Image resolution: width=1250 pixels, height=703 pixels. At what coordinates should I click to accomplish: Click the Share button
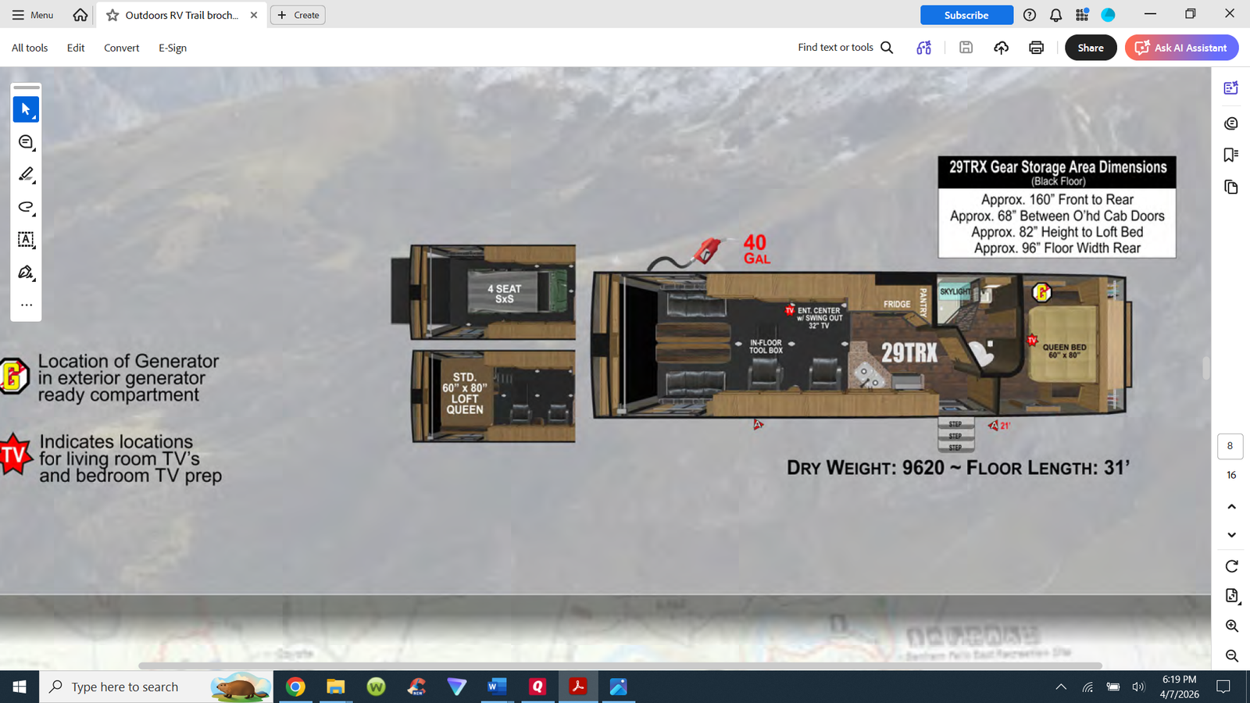click(1091, 48)
